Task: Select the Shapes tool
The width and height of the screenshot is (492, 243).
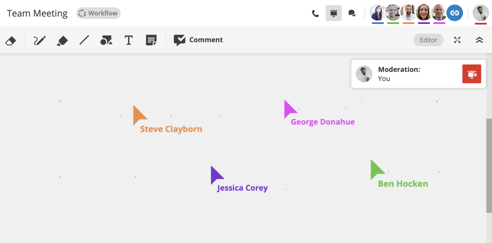Action: (x=106, y=40)
